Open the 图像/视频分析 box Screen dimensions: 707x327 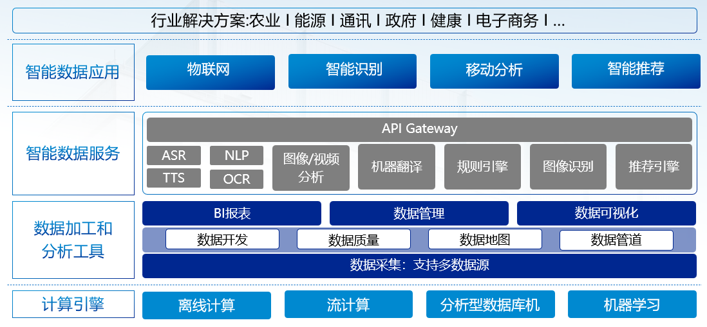pyautogui.click(x=311, y=168)
